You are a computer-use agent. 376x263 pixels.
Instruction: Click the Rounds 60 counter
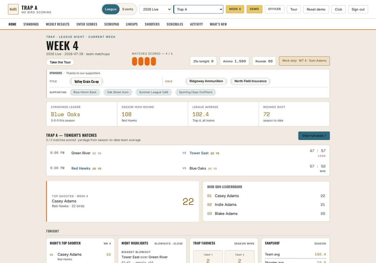point(264,61)
